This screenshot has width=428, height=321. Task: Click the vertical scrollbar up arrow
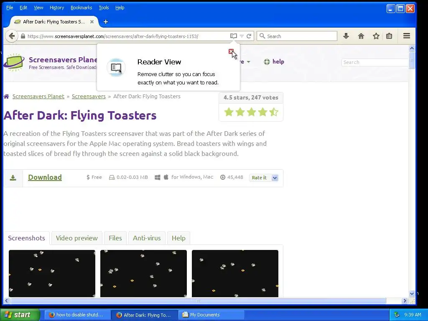(412, 48)
